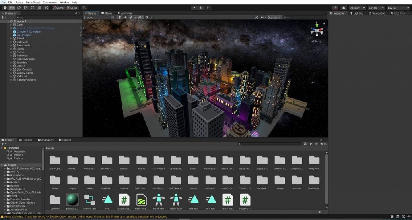Toggle 2D scene view mode
Screen dimensions: 412x220
point(113,17)
